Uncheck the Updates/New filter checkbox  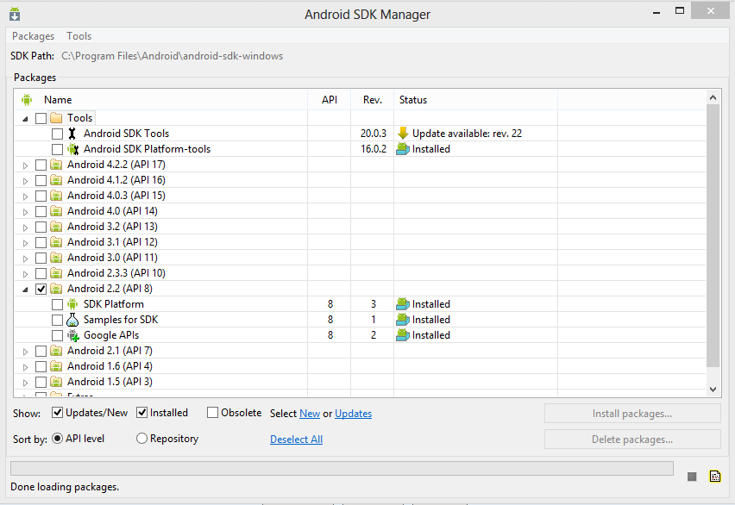pos(58,413)
